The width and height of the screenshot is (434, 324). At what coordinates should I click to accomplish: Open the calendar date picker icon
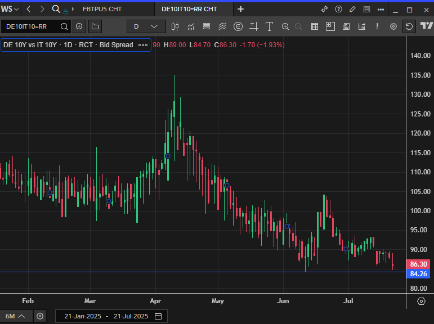click(x=158, y=316)
